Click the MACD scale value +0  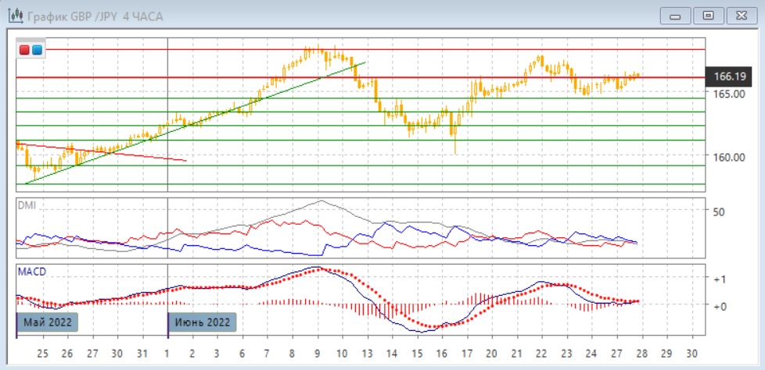(x=720, y=306)
